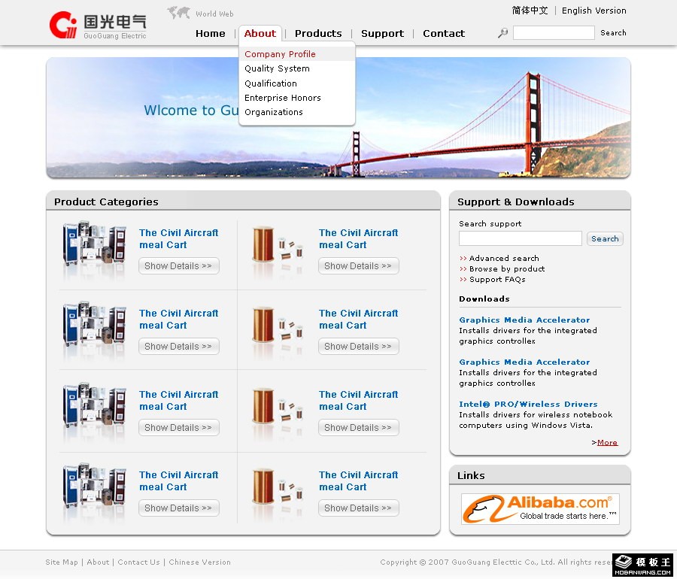Show Details for first-row left product
Image resolution: width=677 pixels, height=579 pixels.
179,265
